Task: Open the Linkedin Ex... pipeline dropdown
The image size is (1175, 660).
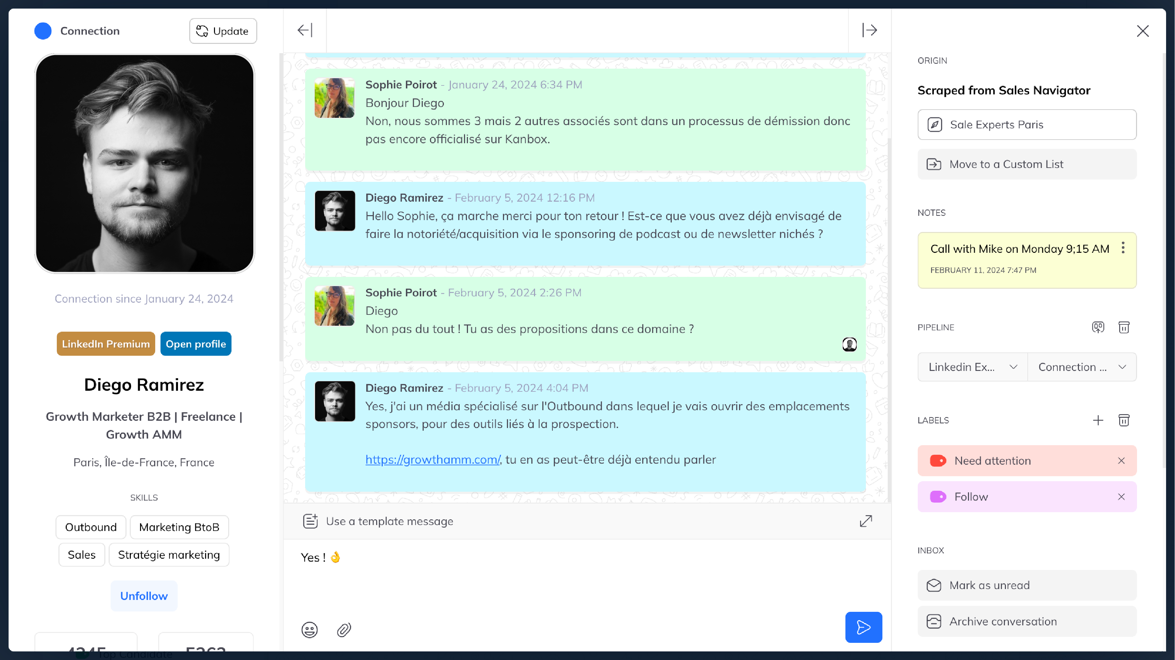Action: 973,367
